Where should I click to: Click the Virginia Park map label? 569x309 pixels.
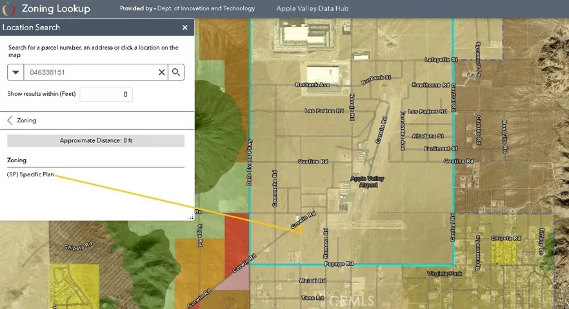click(x=444, y=274)
